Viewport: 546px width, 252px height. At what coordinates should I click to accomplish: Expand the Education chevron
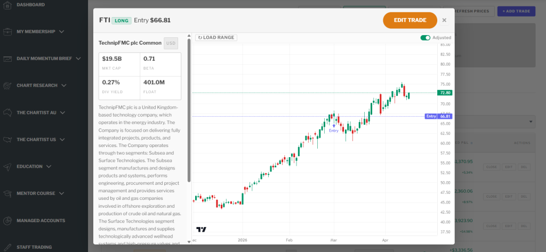[x=49, y=166]
